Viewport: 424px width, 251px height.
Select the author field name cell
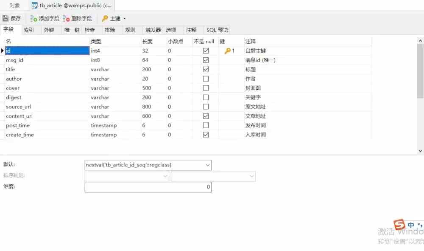[x=47, y=79]
